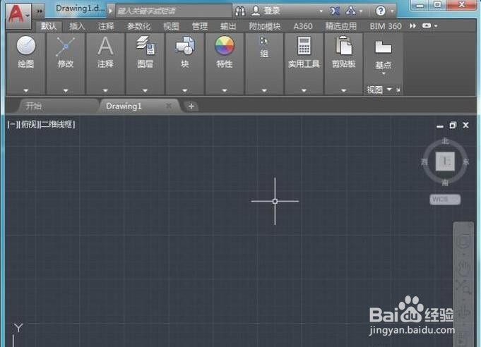Open the 修改 (Modify) panel icon
The height and width of the screenshot is (347, 481).
click(66, 47)
